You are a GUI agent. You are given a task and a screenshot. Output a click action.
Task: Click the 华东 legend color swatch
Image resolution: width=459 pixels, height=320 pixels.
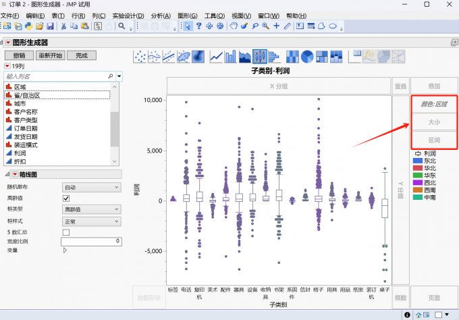coord(418,176)
